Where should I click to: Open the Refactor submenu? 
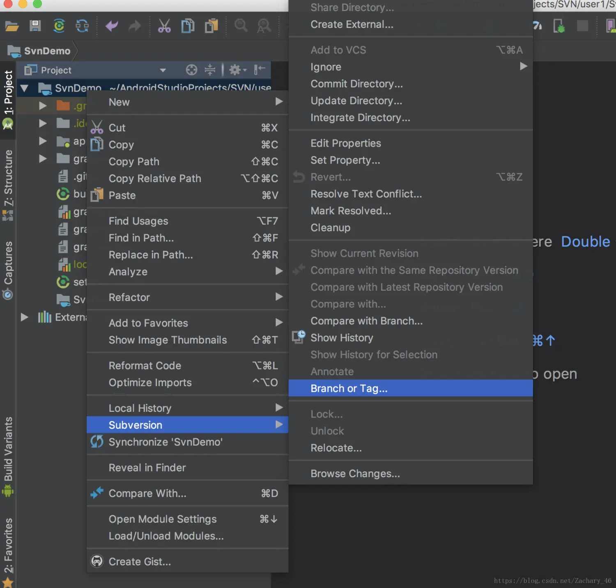click(187, 297)
